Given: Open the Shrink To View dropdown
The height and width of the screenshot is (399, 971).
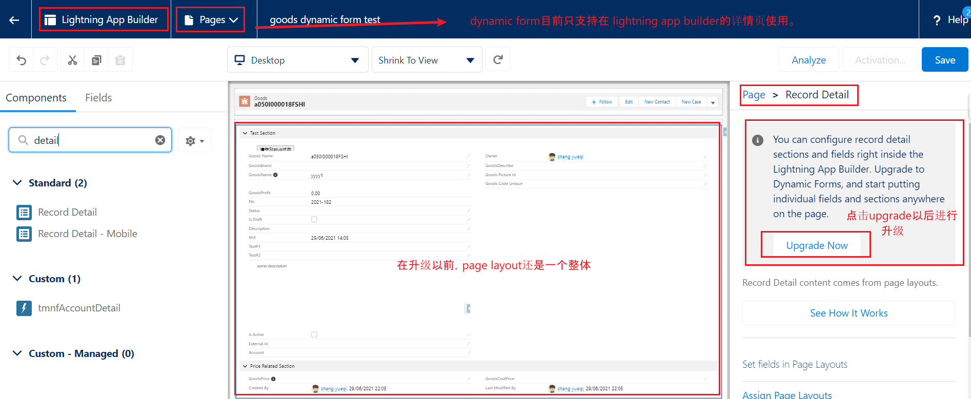Looking at the screenshot, I should [427, 60].
